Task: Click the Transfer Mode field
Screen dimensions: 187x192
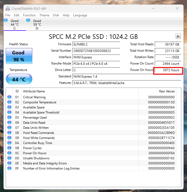Action: [96, 64]
